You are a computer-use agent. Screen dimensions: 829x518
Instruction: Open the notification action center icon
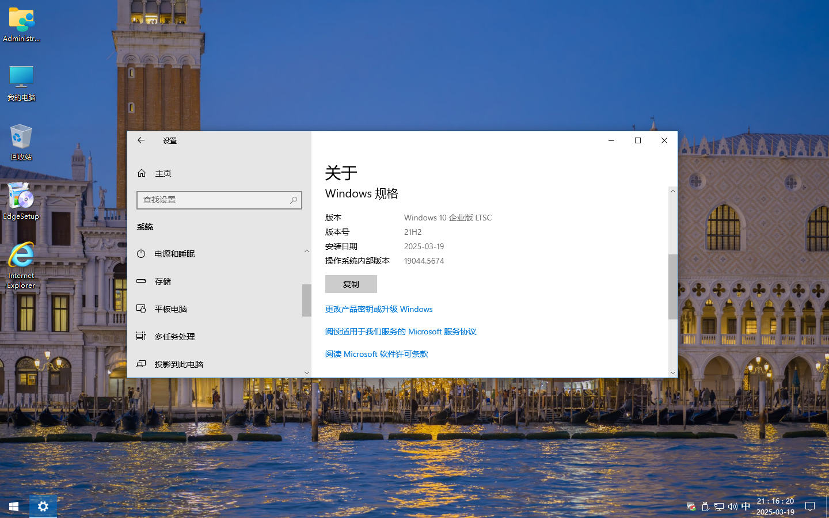810,506
